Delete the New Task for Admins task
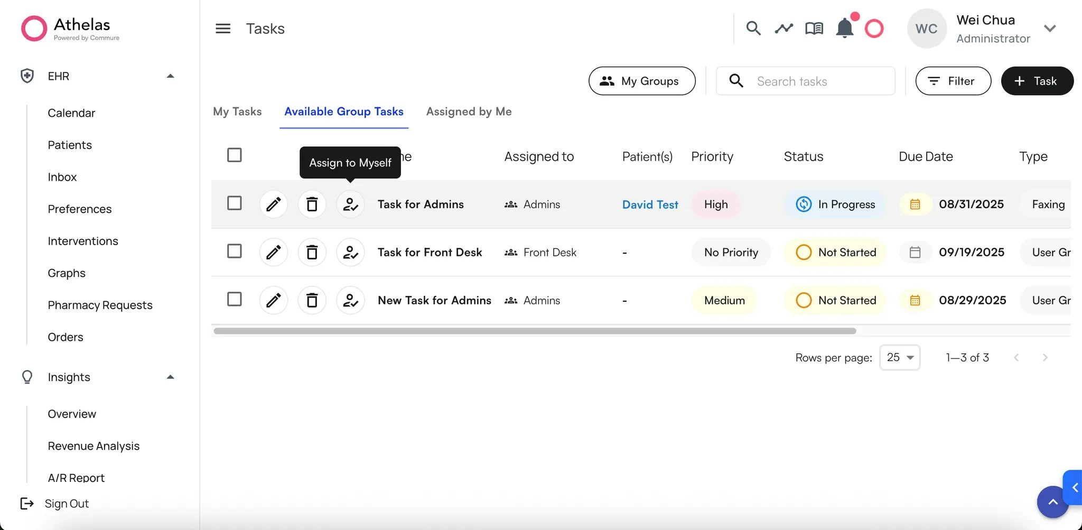The image size is (1082, 530). click(x=312, y=300)
